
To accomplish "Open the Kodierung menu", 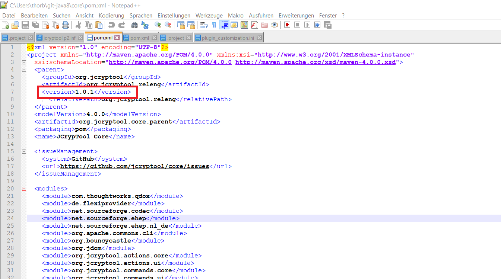I will click(x=111, y=15).
